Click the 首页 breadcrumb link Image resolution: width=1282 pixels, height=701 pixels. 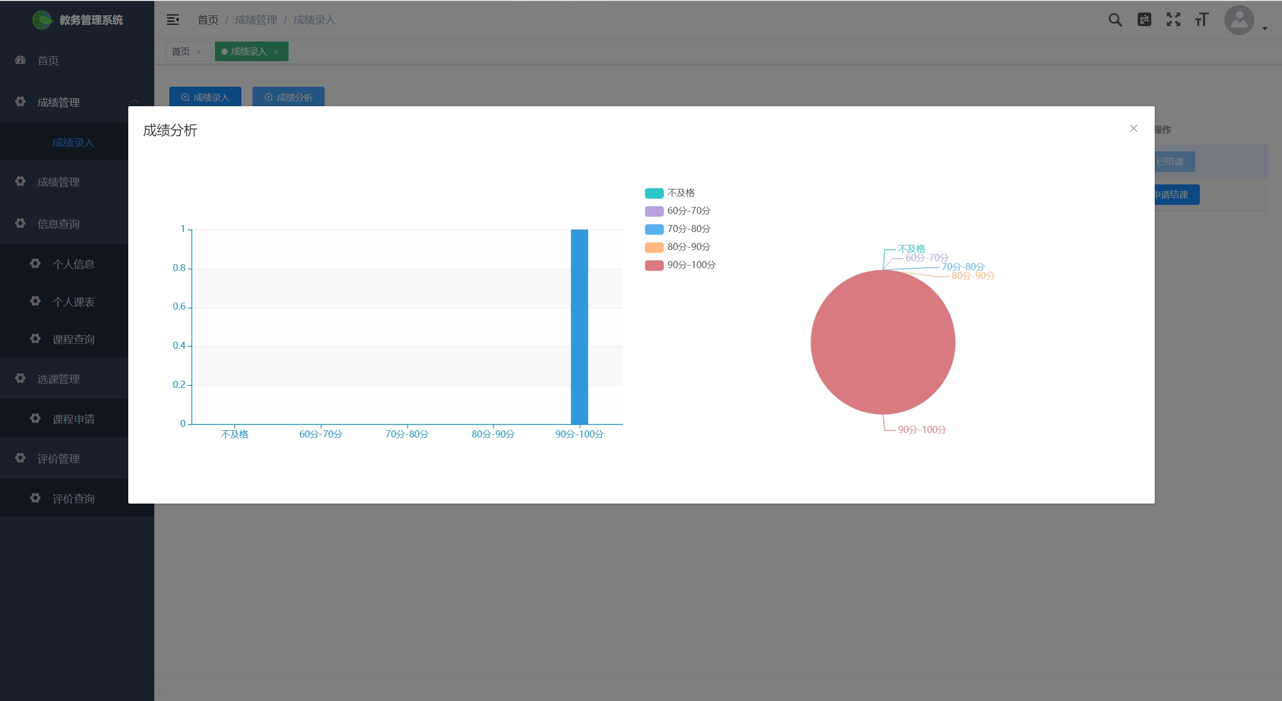(x=208, y=20)
